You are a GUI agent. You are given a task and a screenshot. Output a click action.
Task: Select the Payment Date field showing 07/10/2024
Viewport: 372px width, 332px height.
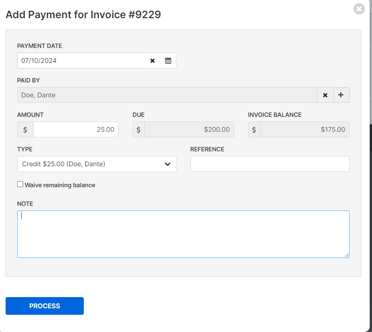[x=81, y=61]
